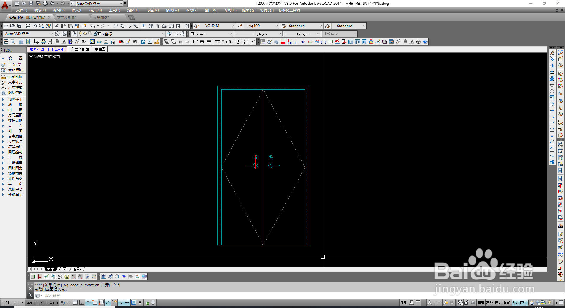The width and height of the screenshot is (565, 308).
Task: Click the red hatch grid toolbar icon
Action: [283, 42]
